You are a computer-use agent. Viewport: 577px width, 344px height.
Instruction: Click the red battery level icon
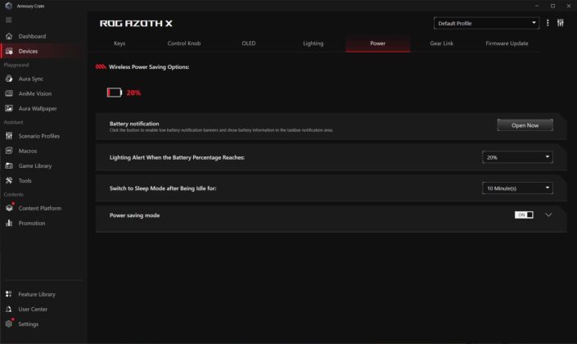115,93
